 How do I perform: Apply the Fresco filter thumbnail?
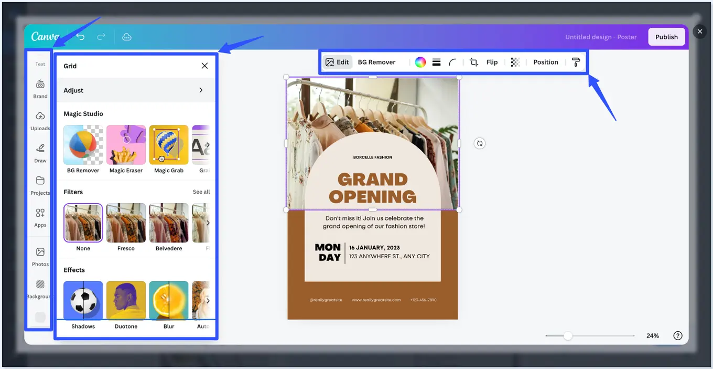point(126,223)
